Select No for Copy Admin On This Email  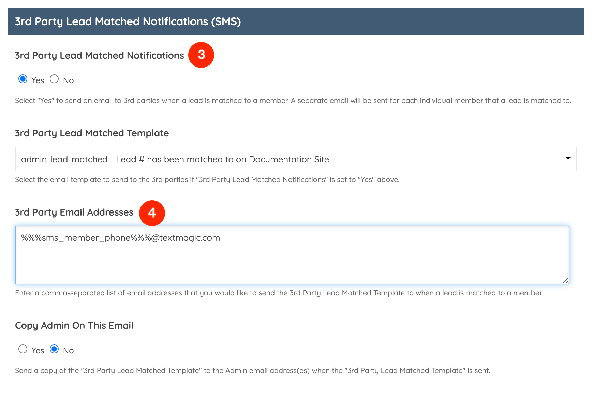pos(54,349)
